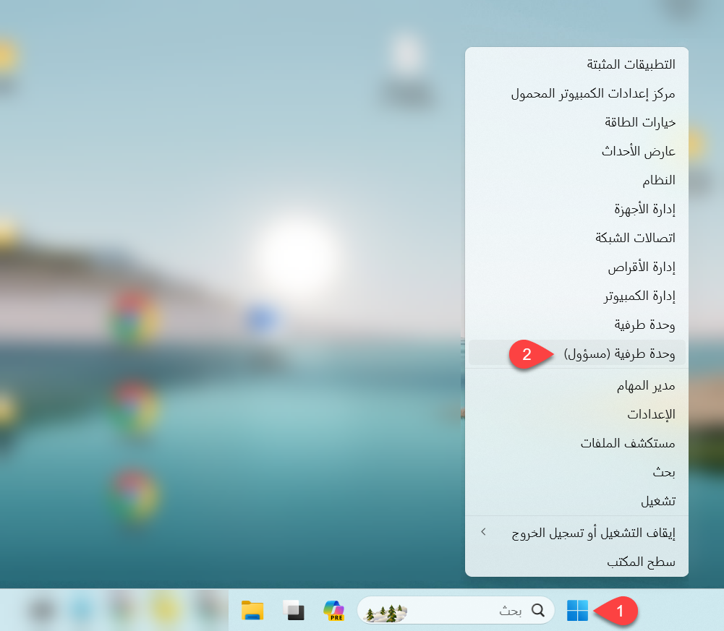Launch وحدة طرفية (مسؤول) as admin

pyautogui.click(x=576, y=353)
